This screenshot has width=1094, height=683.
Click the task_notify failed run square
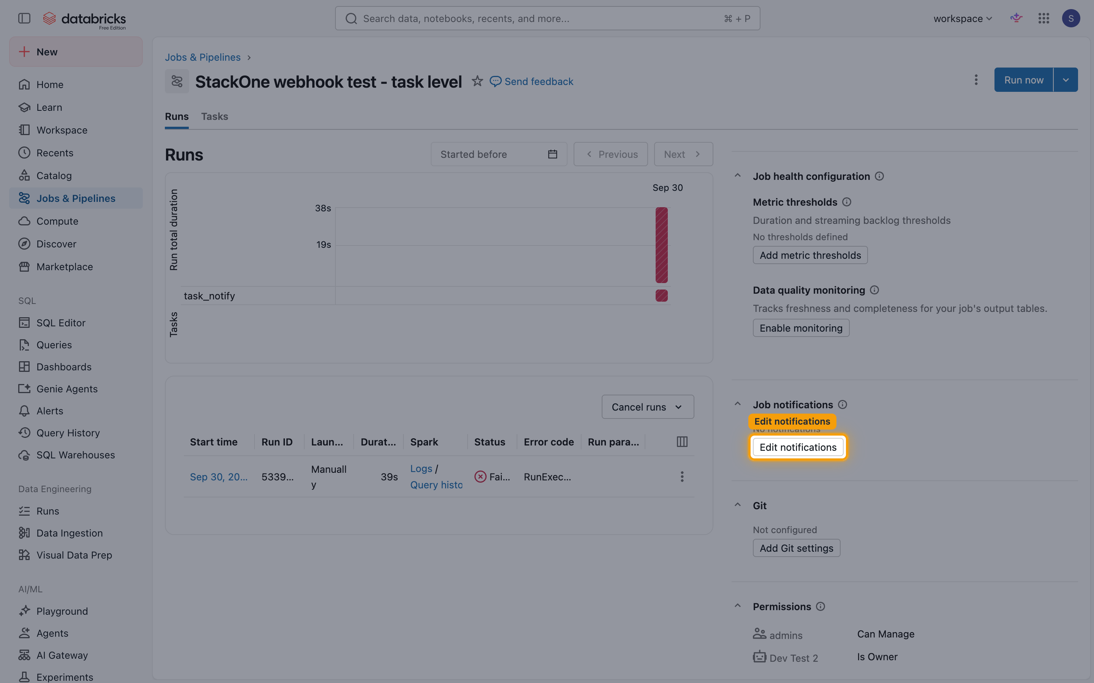[661, 296]
